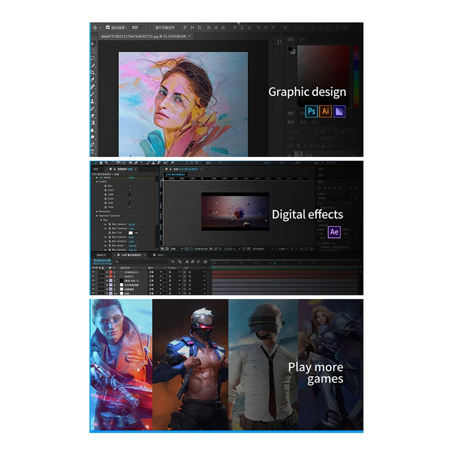453x453 pixels.
Task: Enable the show transform controls checkbox
Action: (x=151, y=27)
